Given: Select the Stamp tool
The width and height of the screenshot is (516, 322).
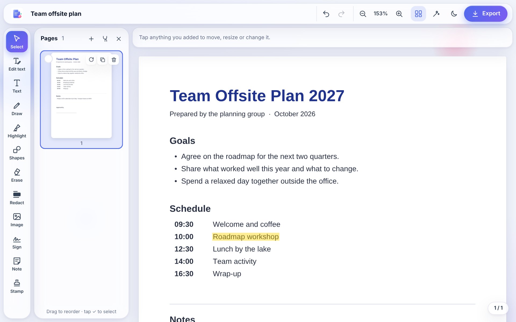Looking at the screenshot, I should [x=17, y=286].
